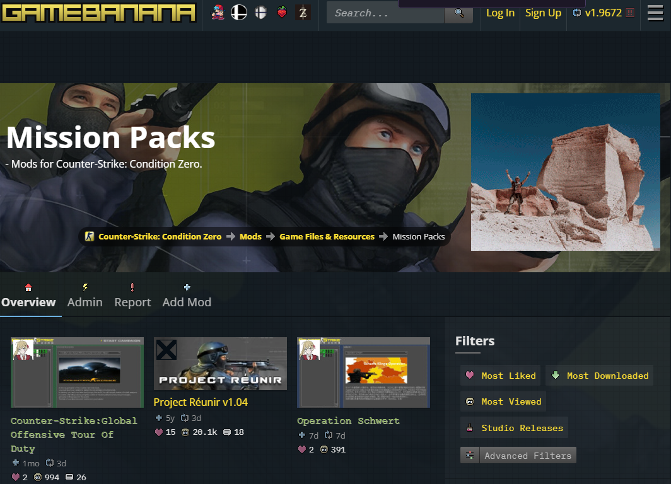
Task: Expand Advanced Filters
Action: [518, 456]
